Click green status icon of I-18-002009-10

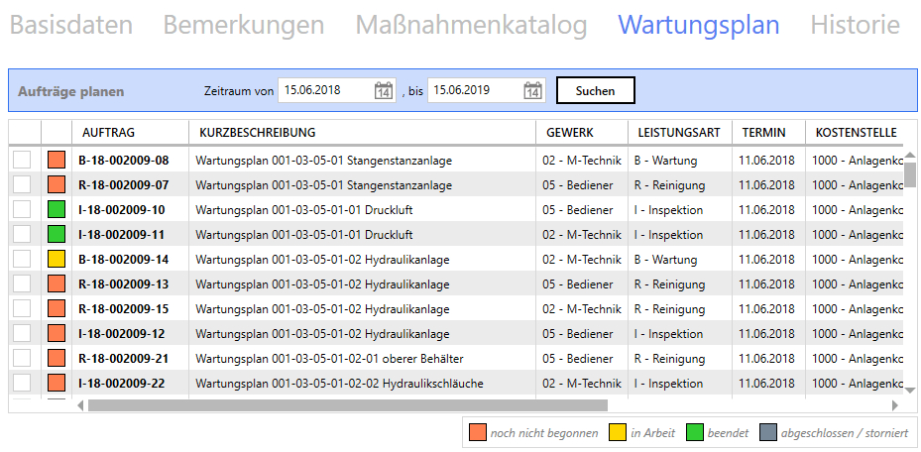57,209
